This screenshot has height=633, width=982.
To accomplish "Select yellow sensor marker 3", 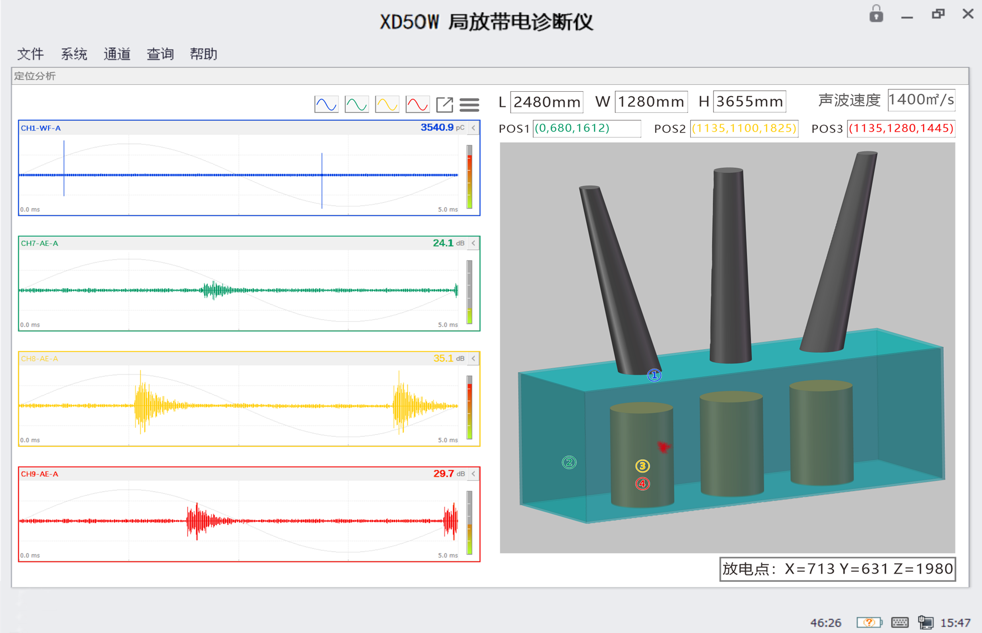I will (x=642, y=466).
